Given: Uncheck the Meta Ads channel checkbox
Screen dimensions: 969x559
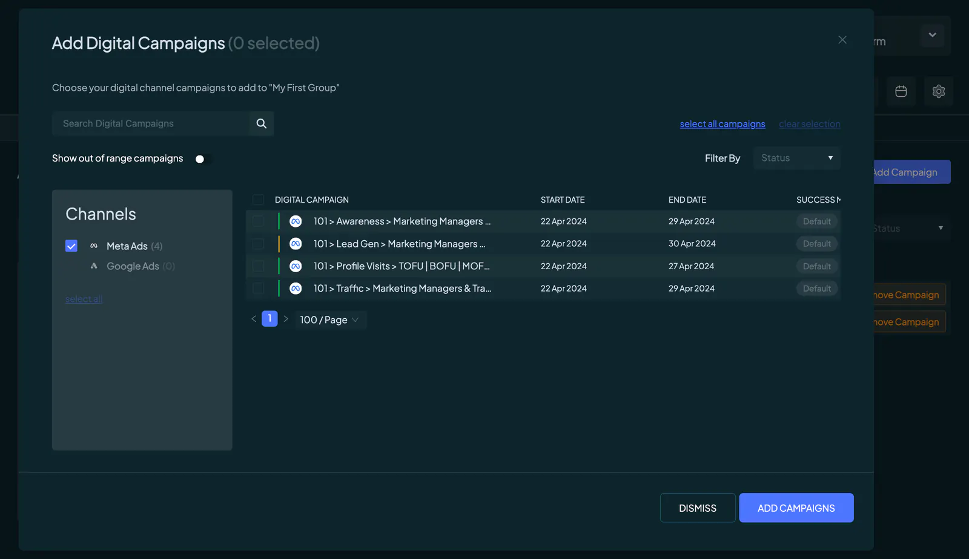Looking at the screenshot, I should coord(71,246).
